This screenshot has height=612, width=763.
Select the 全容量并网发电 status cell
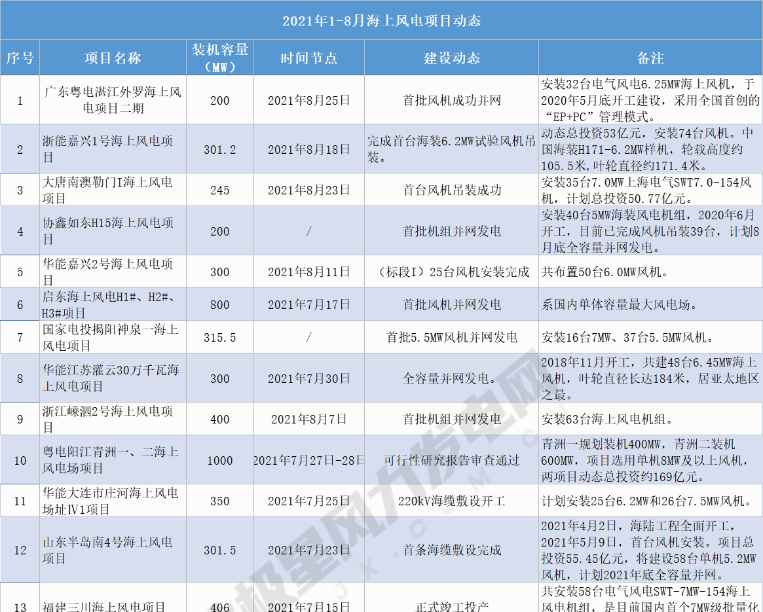click(451, 378)
